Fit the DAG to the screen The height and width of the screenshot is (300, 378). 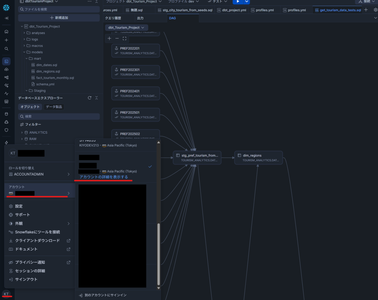pos(124,38)
